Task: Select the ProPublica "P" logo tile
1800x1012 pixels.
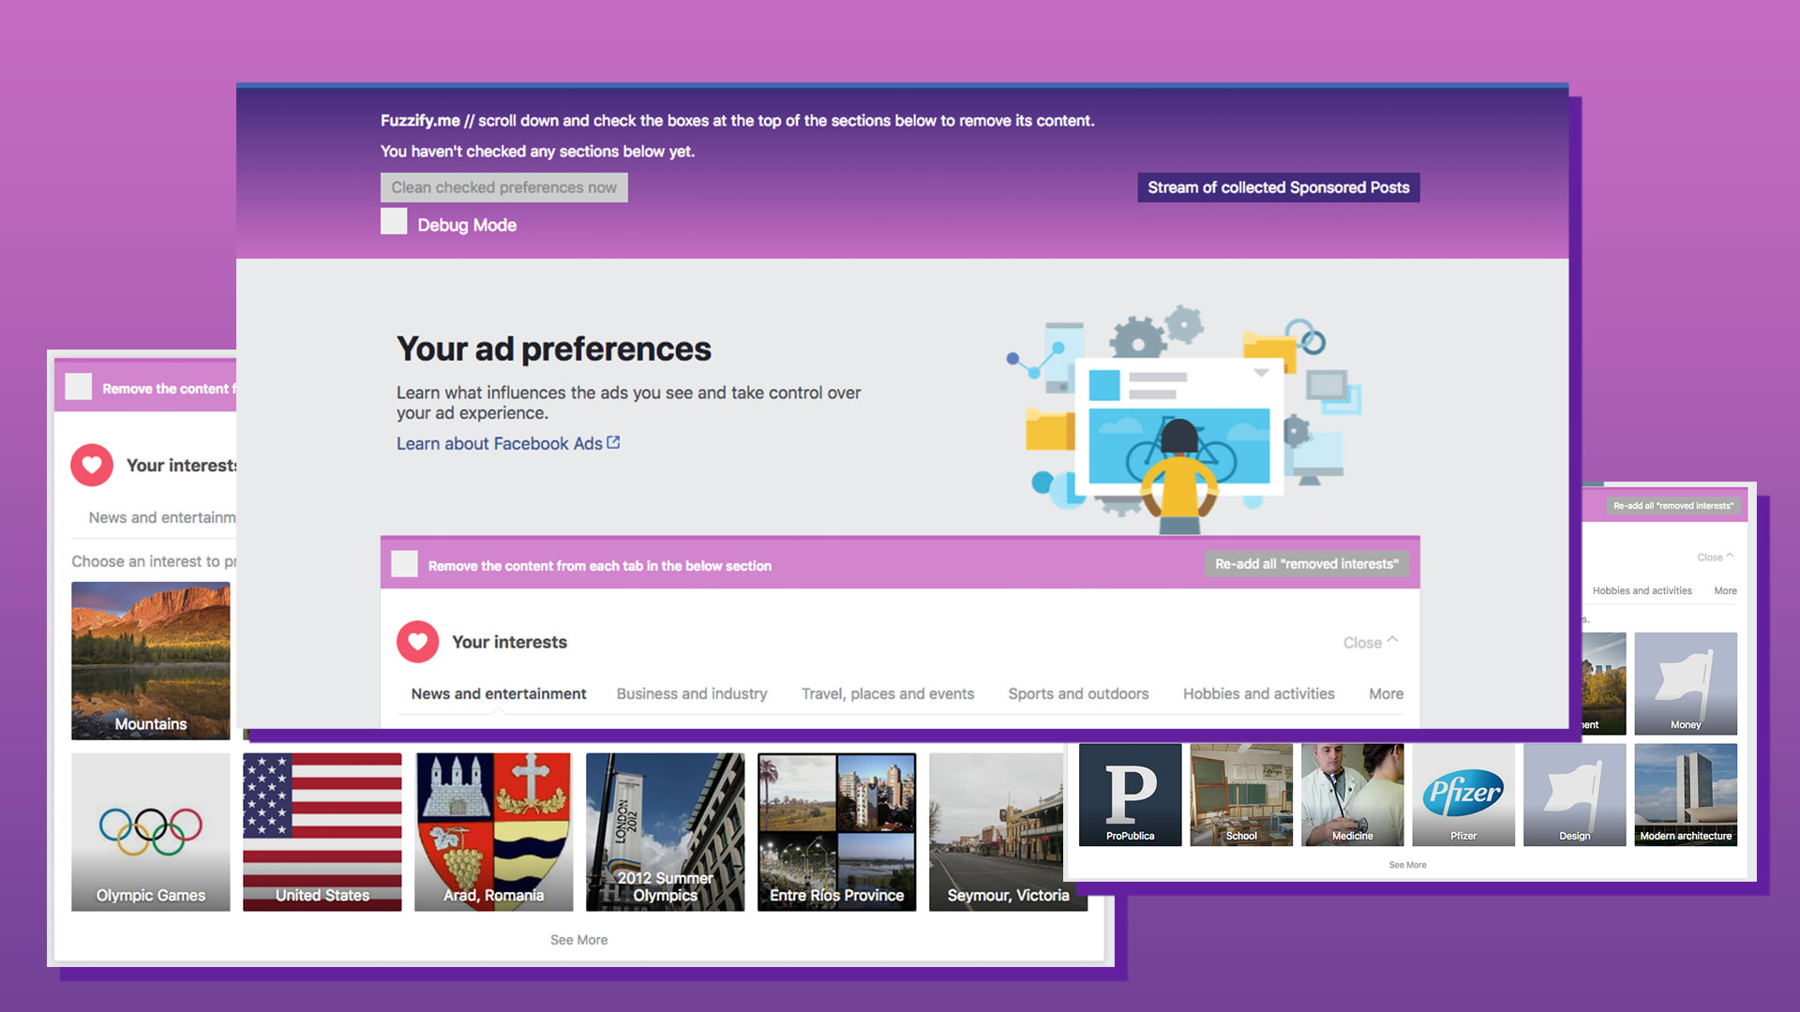Action: (1129, 793)
